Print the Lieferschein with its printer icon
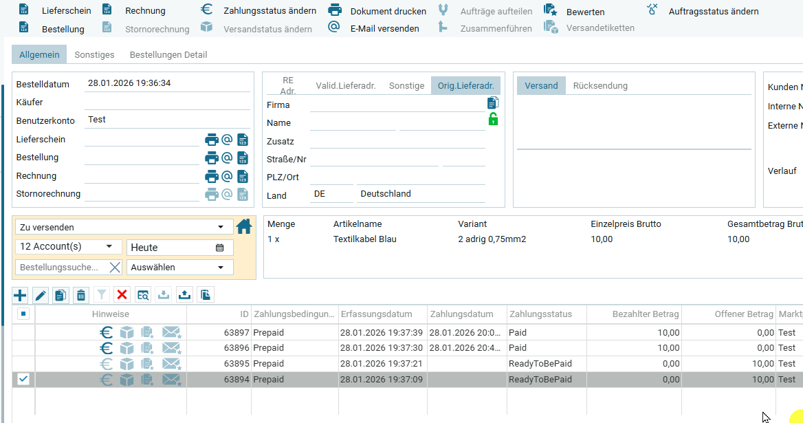 click(x=212, y=140)
